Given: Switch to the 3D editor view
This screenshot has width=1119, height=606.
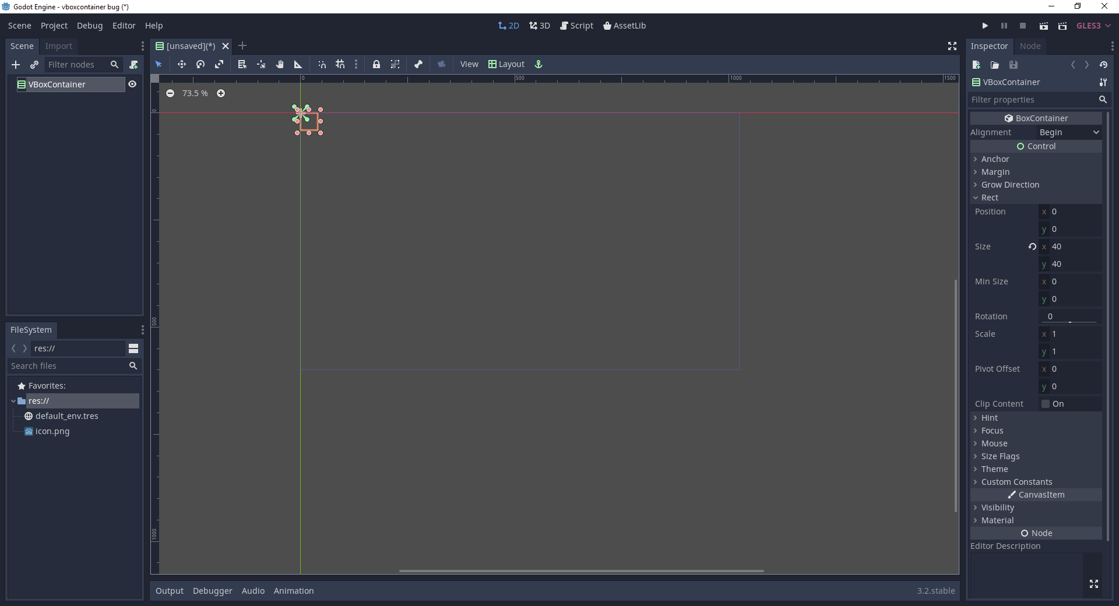Looking at the screenshot, I should click(539, 26).
